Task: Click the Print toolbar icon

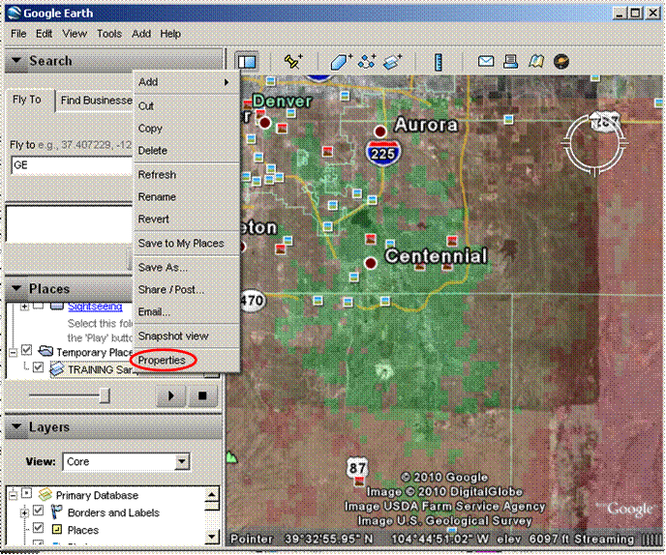Action: click(x=510, y=62)
